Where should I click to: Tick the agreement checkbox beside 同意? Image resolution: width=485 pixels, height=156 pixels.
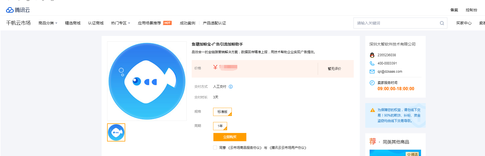(x=215, y=148)
